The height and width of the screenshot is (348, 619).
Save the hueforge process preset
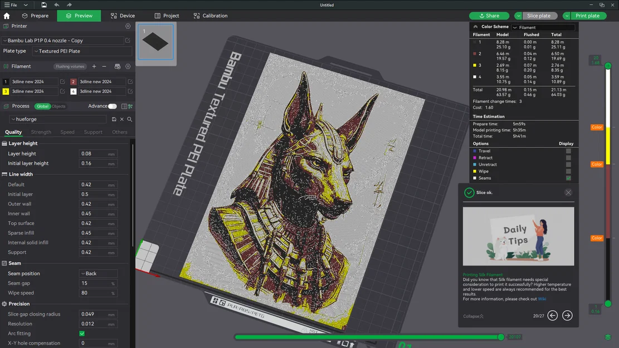[x=114, y=119]
